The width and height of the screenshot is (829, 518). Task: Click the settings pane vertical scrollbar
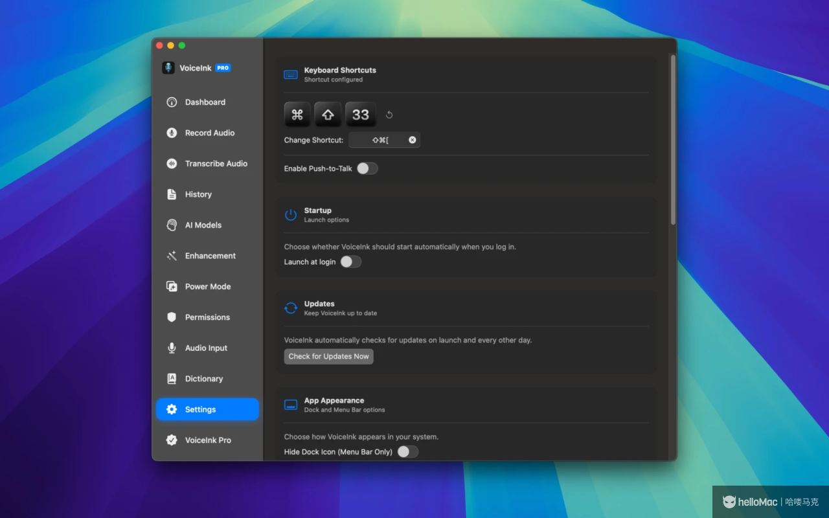pos(673,139)
